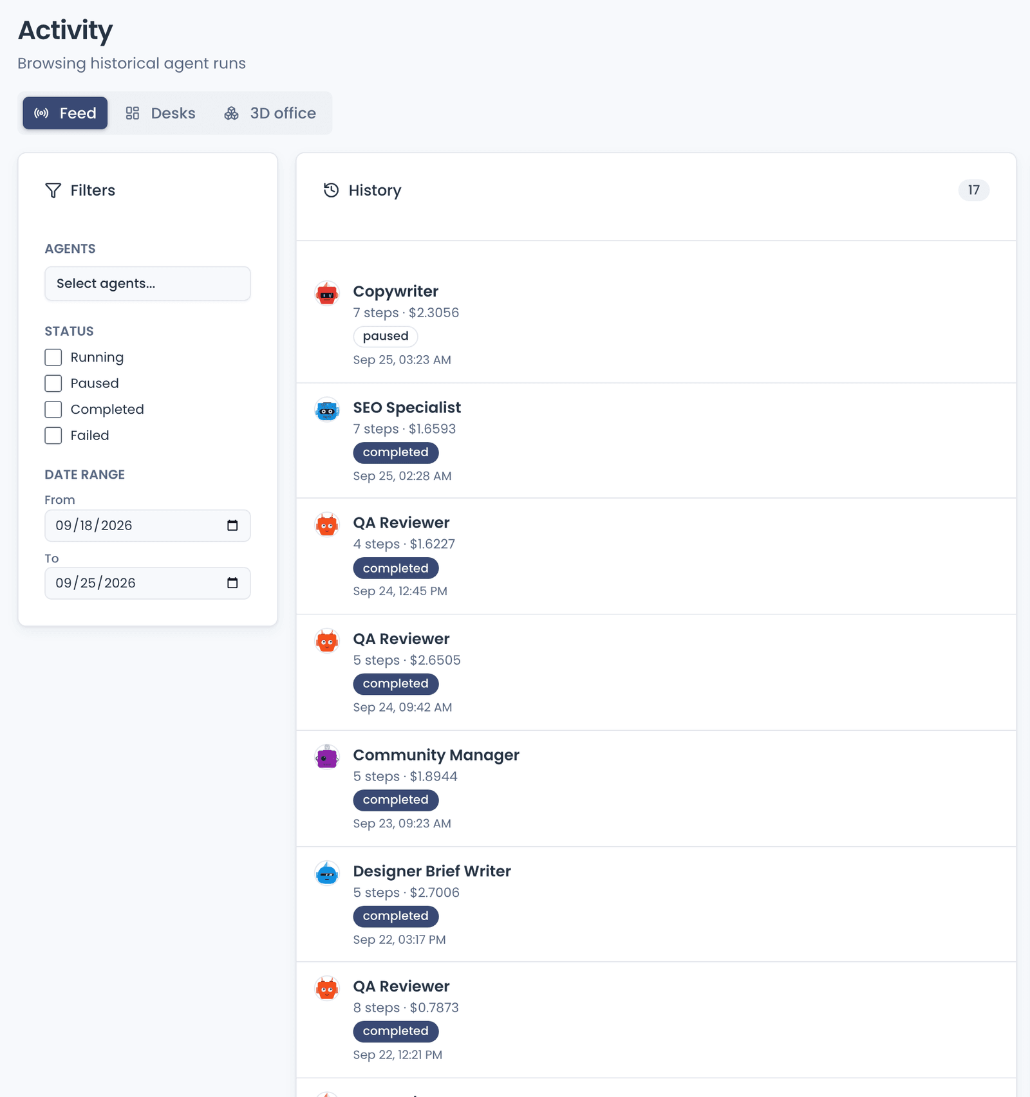This screenshot has width=1030, height=1097.
Task: Switch to the Desks tab
Action: (x=160, y=113)
